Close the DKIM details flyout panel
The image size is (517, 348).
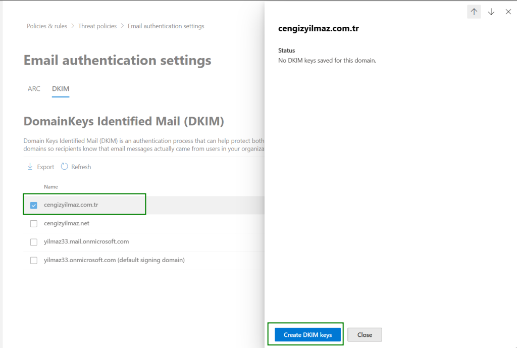point(508,12)
